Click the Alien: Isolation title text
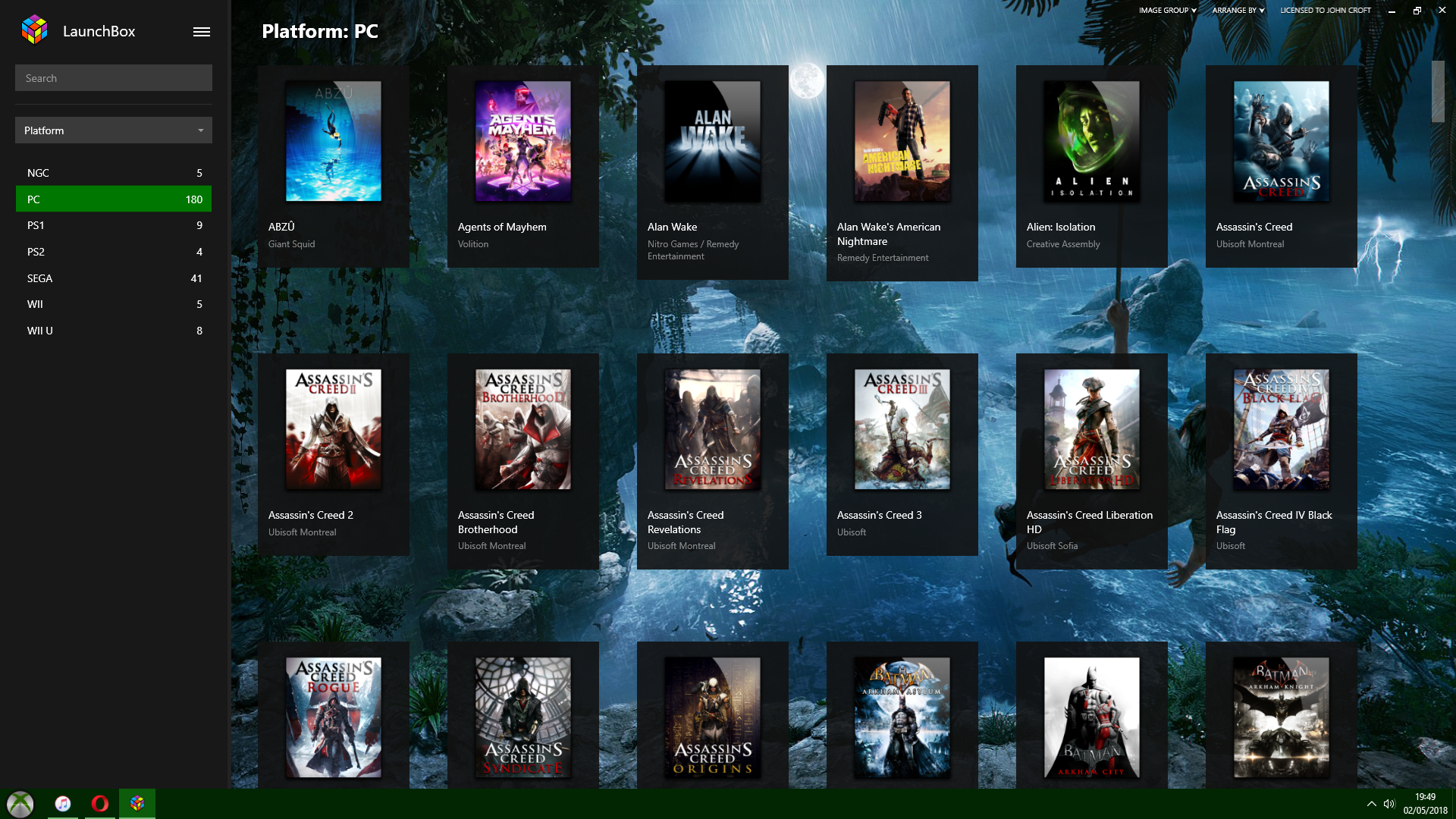The width and height of the screenshot is (1456, 819). 1061,227
